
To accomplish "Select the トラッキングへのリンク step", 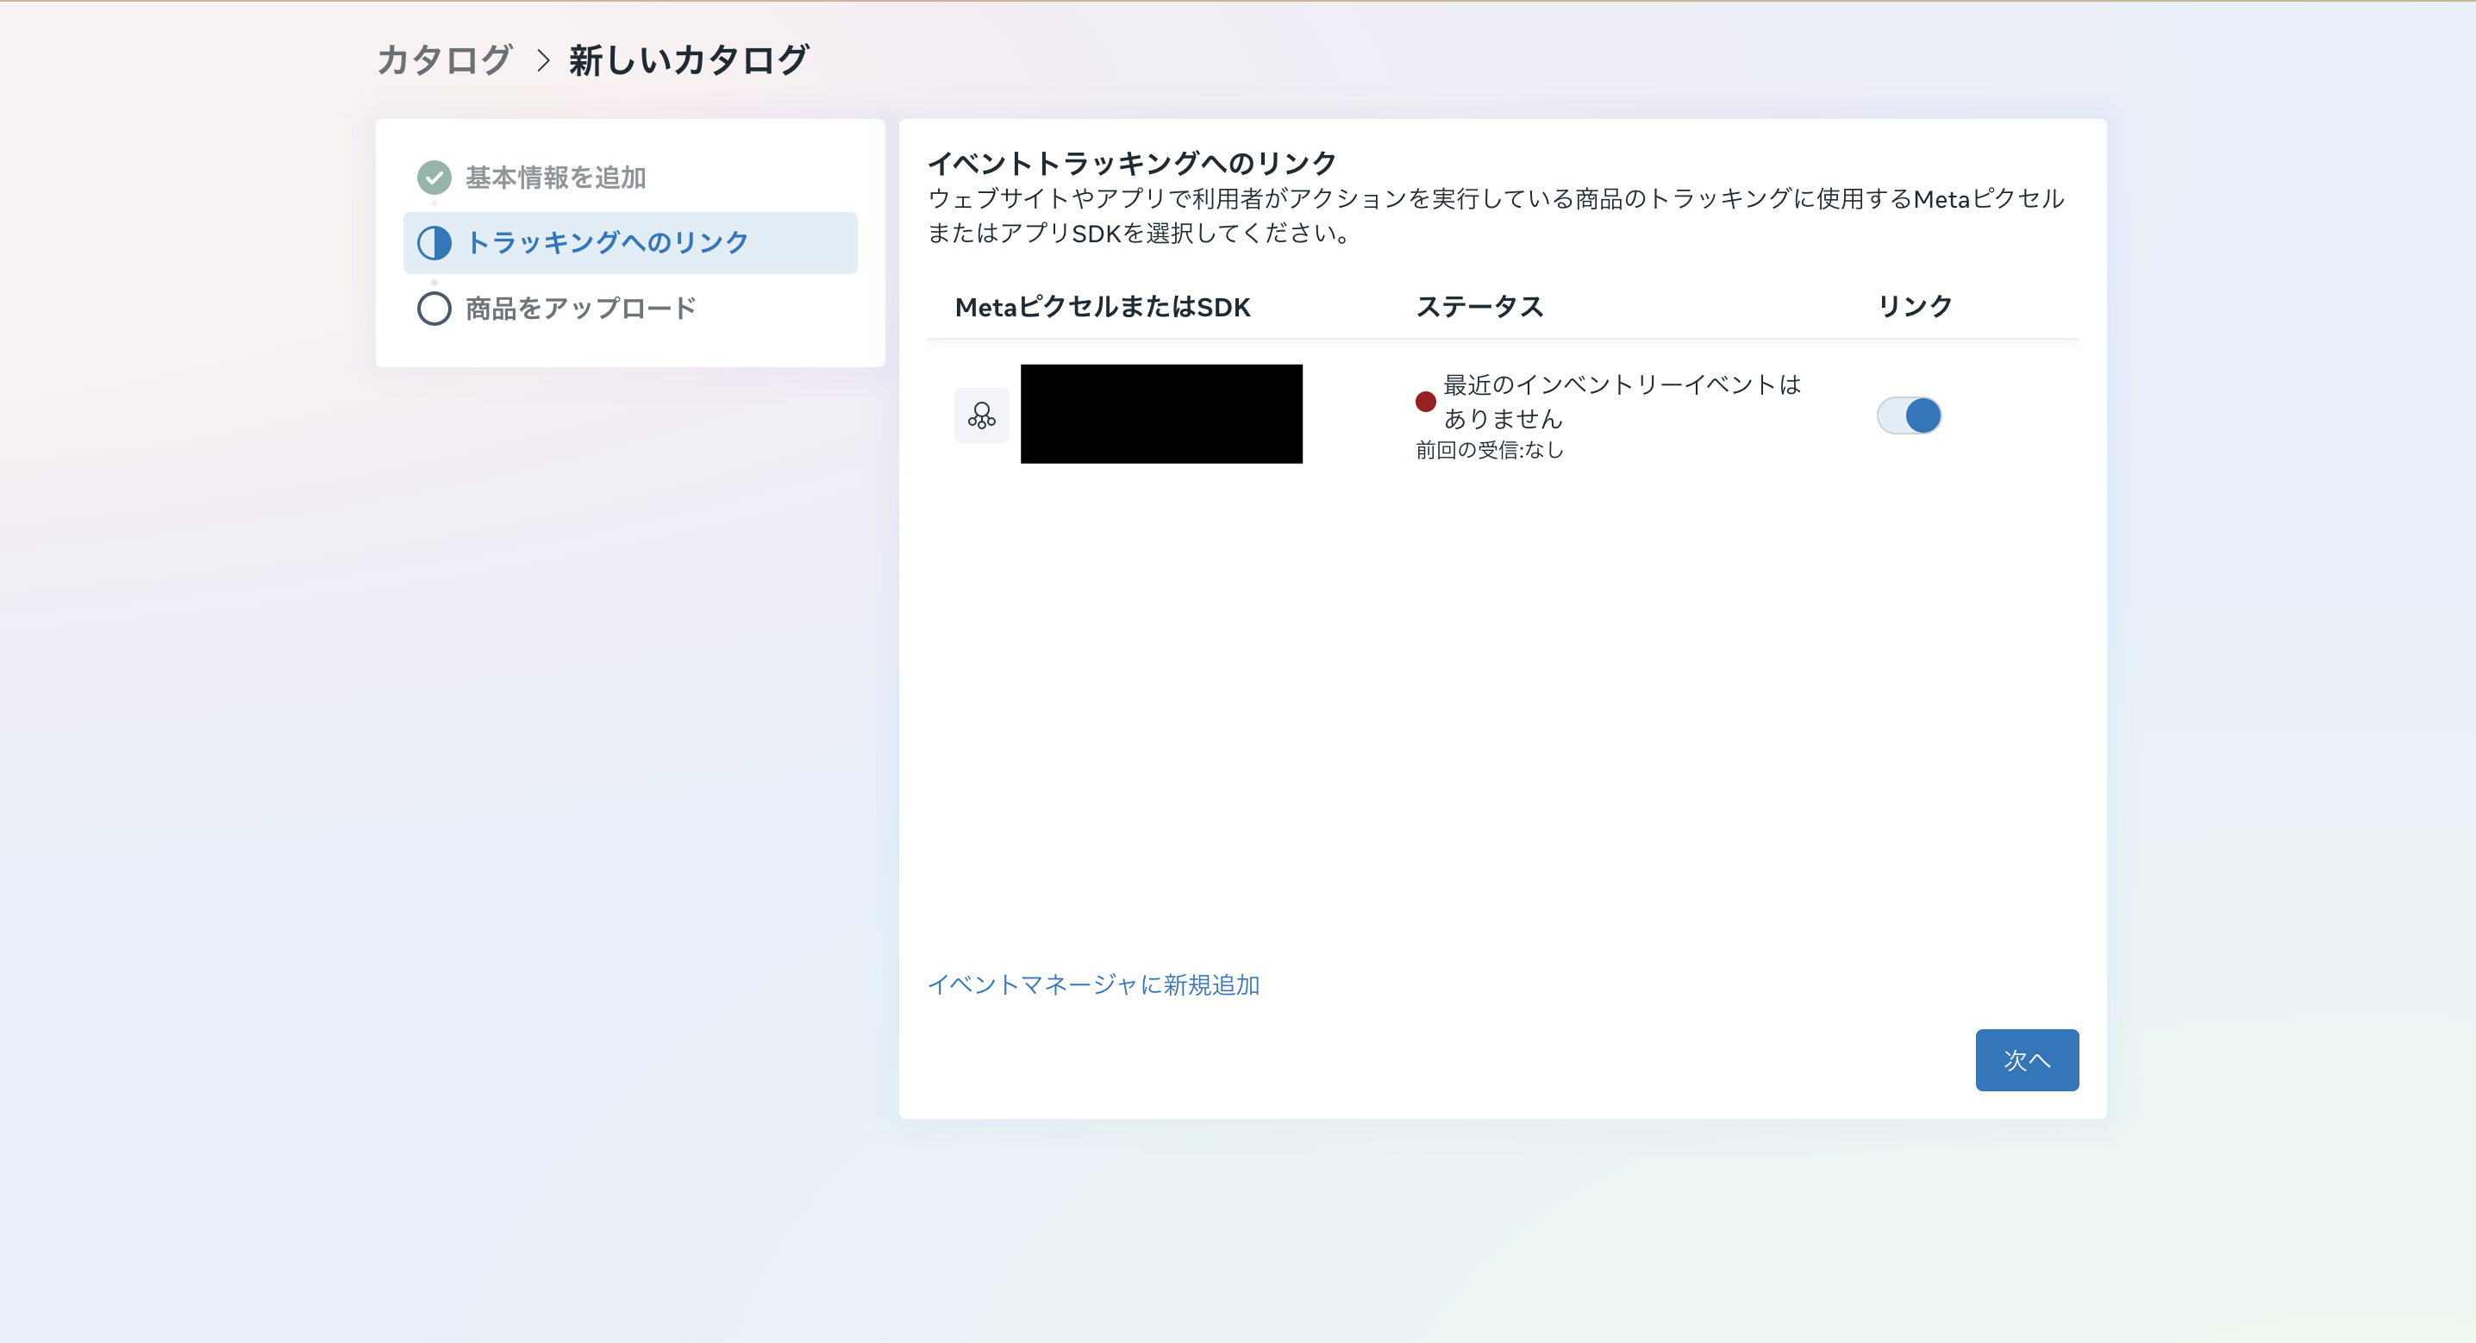I will pyautogui.click(x=608, y=243).
